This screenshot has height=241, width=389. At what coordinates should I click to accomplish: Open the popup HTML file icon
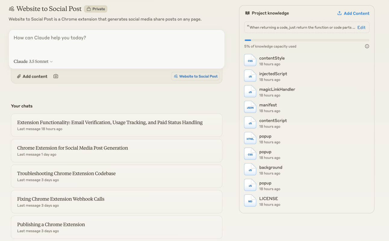[x=250, y=139]
